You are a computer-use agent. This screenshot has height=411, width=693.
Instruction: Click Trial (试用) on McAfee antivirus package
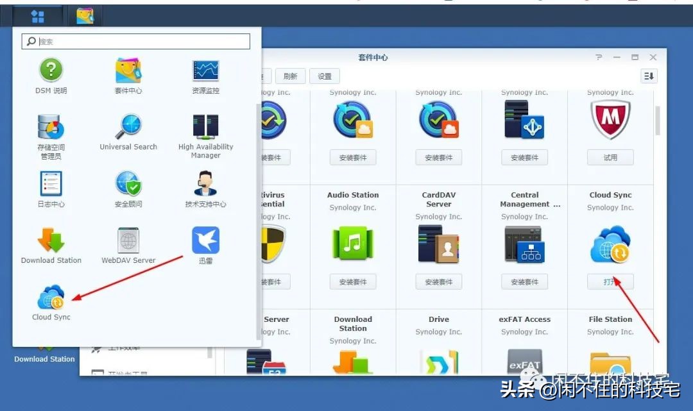[610, 157]
